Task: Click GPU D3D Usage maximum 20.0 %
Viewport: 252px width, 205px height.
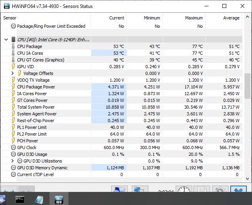Action: point(195,154)
